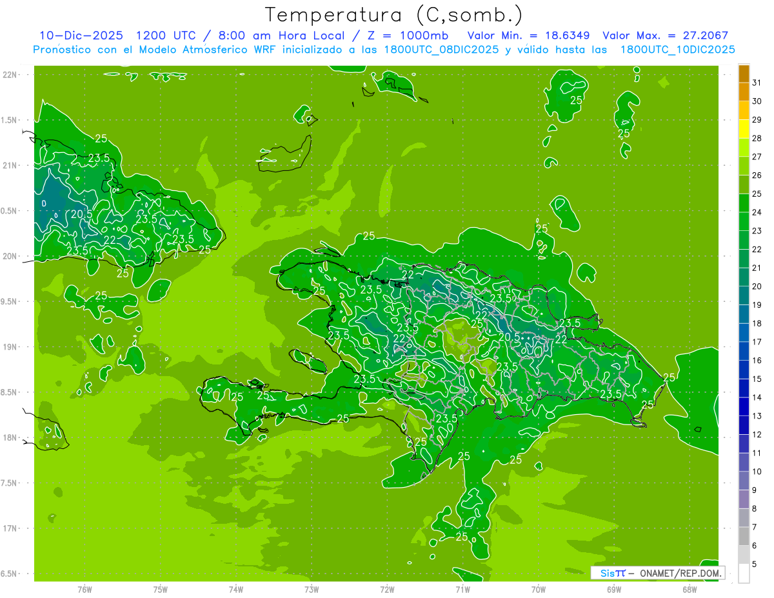The image size is (774, 598).
Task: Click 'Valor Min. = 18.6349' text
Action: (530, 35)
